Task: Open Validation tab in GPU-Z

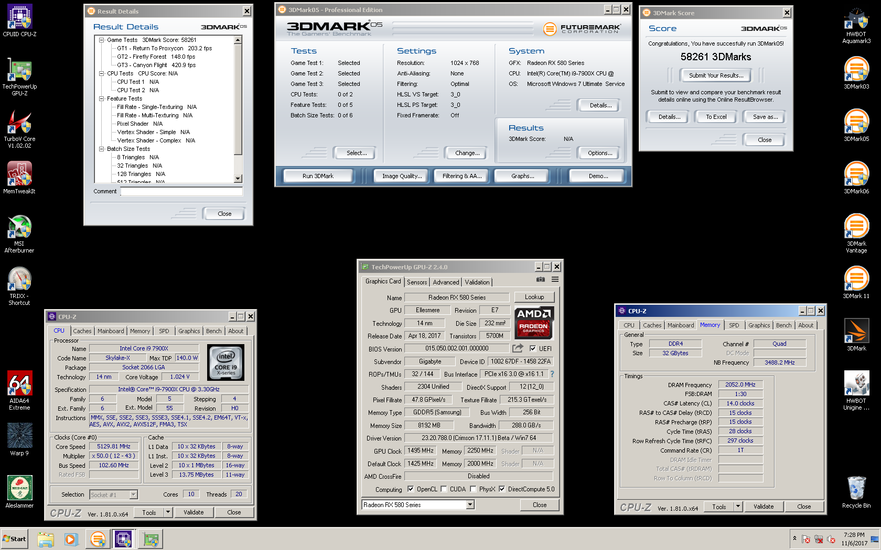Action: pos(477,282)
